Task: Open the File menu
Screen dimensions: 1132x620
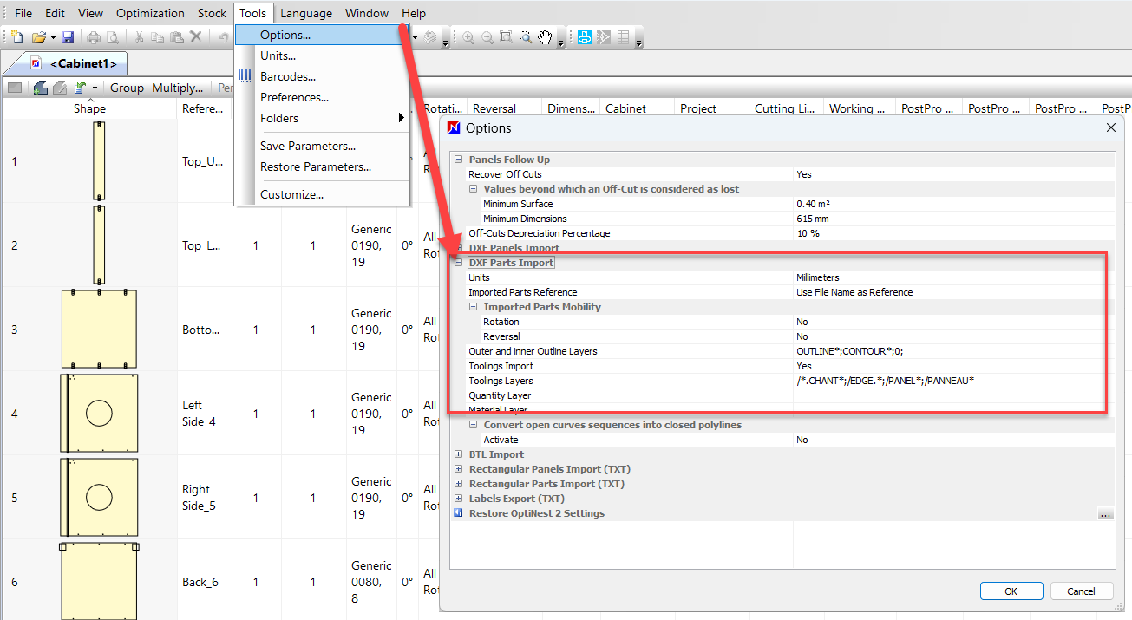Action: [x=23, y=13]
